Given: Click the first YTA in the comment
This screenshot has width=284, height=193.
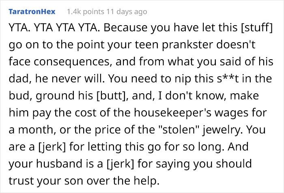Looking at the screenshot, I should (x=17, y=30).
